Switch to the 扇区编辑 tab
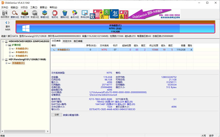The width and height of the screenshot is (220, 137). 78,41
